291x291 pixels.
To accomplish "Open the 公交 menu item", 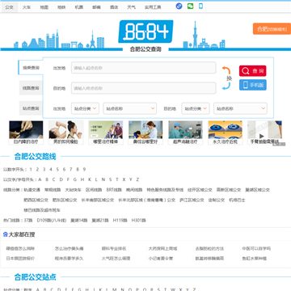I will [9, 7].
